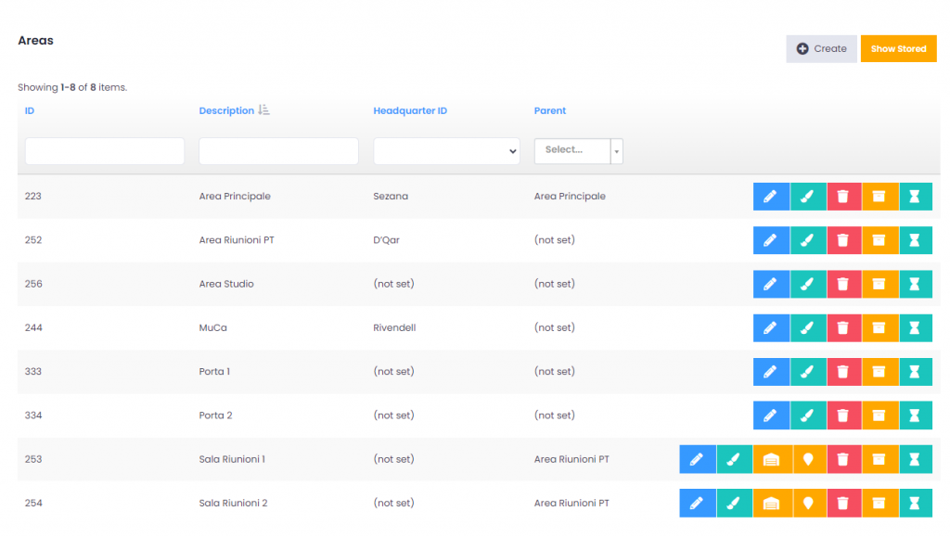
Task: Click the hourglass icon for Sala Riunioni 2
Action: 916,503
